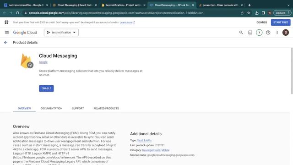293x165 pixels.
Task: Click the free trial gift icon
Action: [x=6, y=22]
